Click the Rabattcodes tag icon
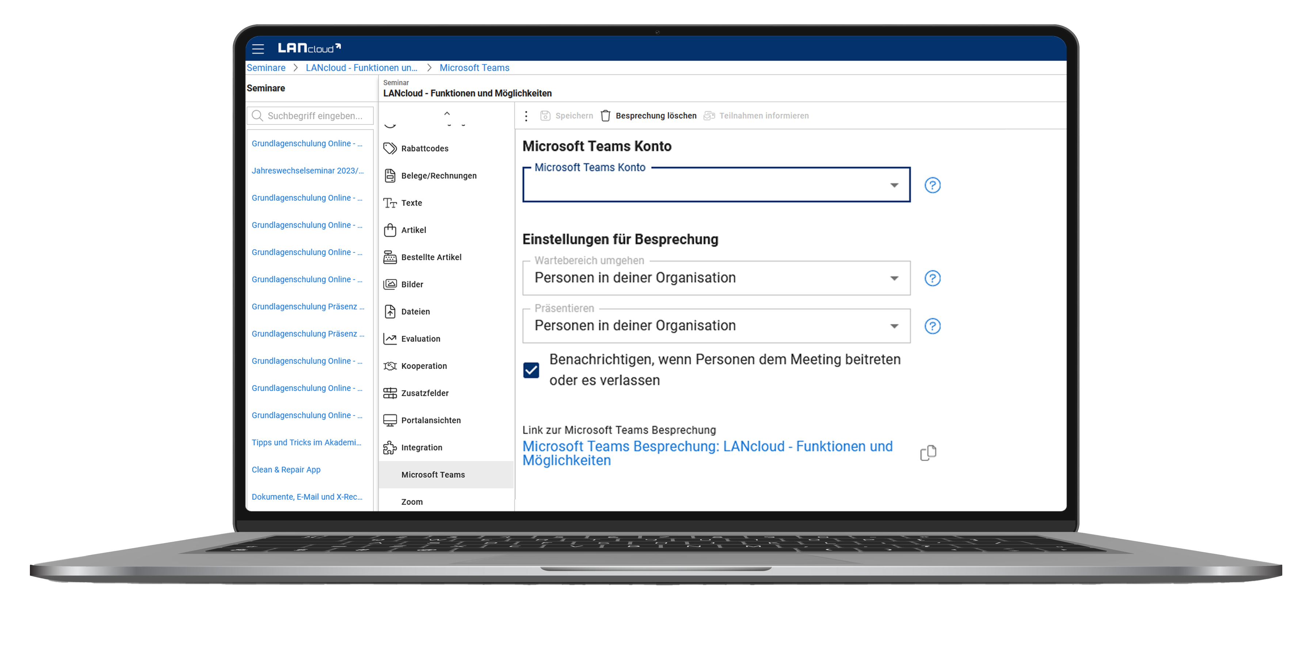 click(390, 148)
